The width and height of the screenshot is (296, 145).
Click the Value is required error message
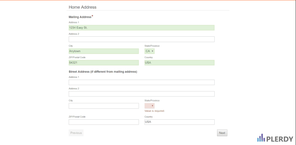[x=155, y=111]
